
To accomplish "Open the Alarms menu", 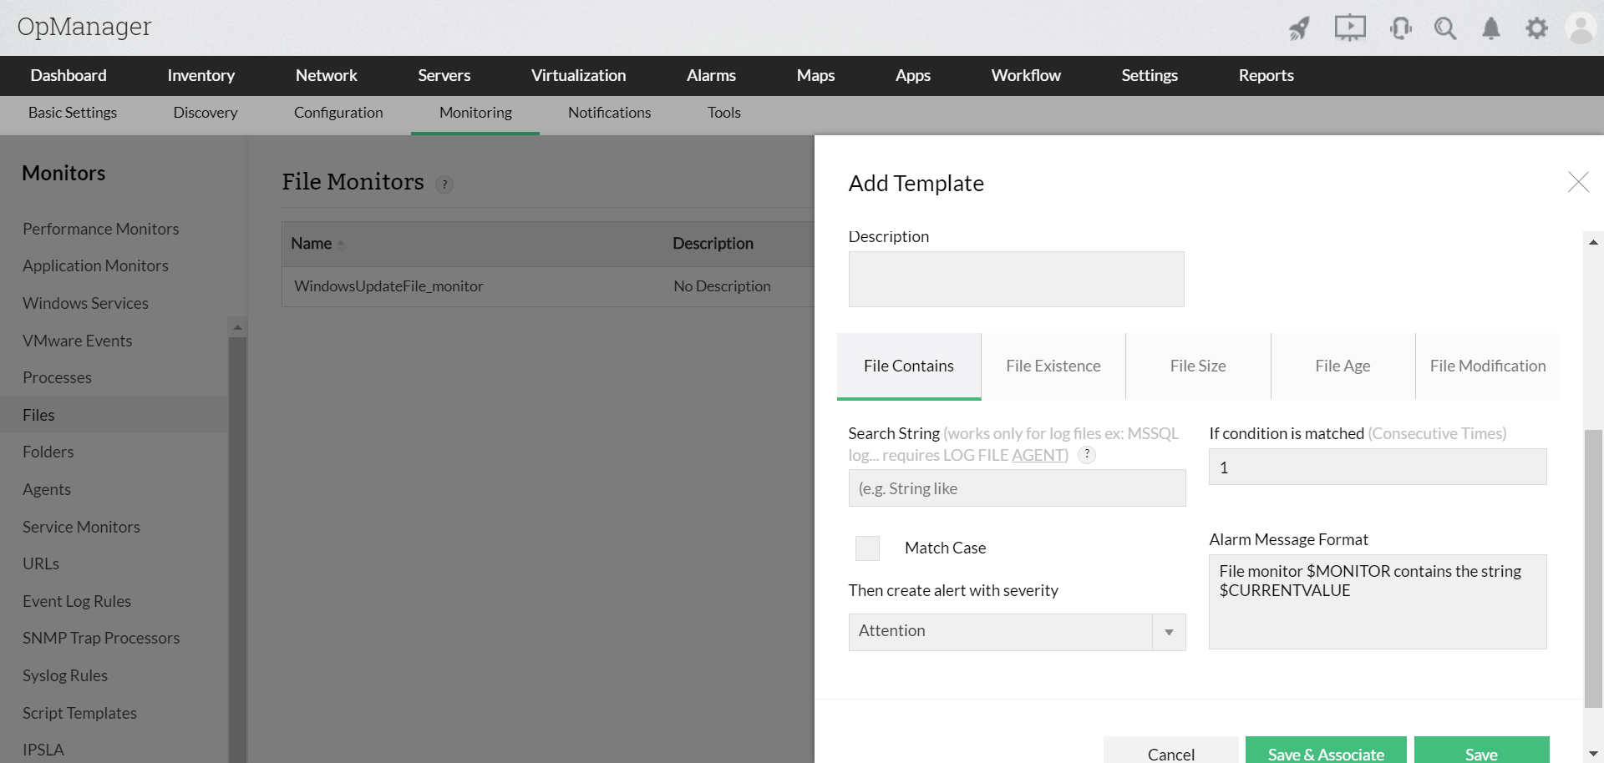I will coord(711,75).
